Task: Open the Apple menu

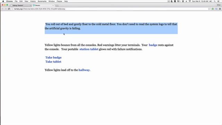Action: click(3, 1)
